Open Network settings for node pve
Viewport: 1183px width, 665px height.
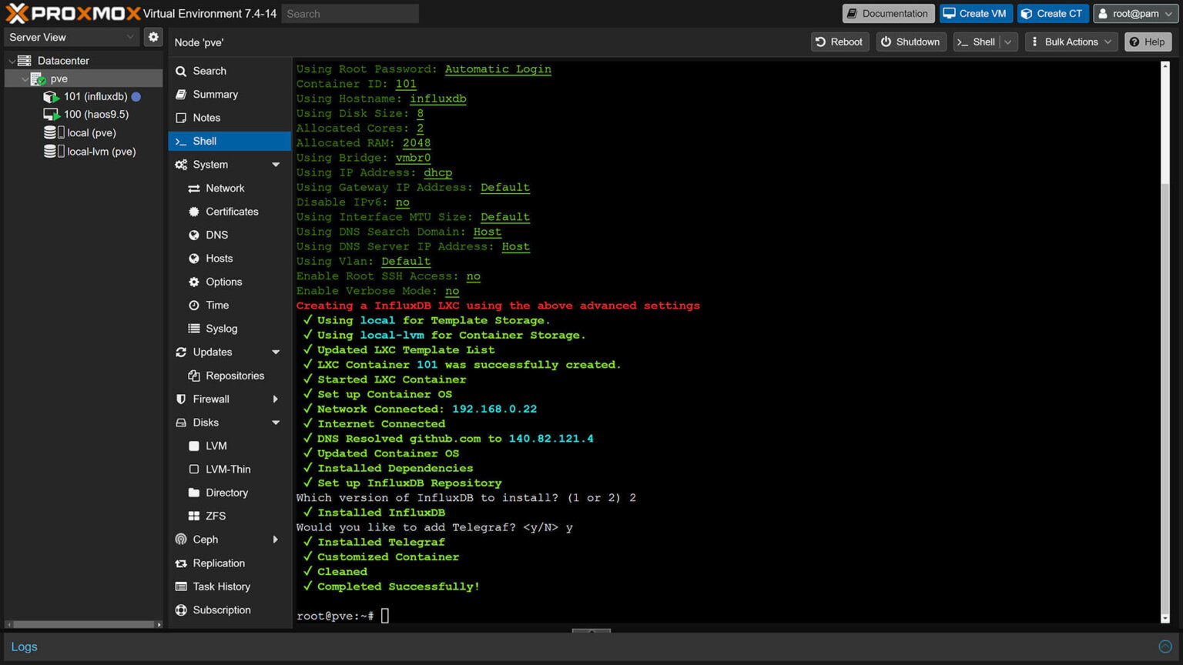(x=224, y=188)
